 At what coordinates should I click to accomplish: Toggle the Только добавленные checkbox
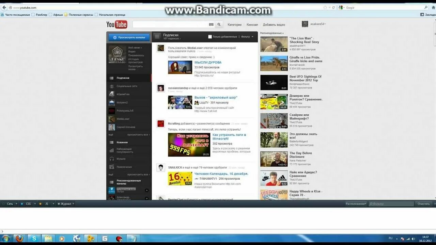pos(210,37)
